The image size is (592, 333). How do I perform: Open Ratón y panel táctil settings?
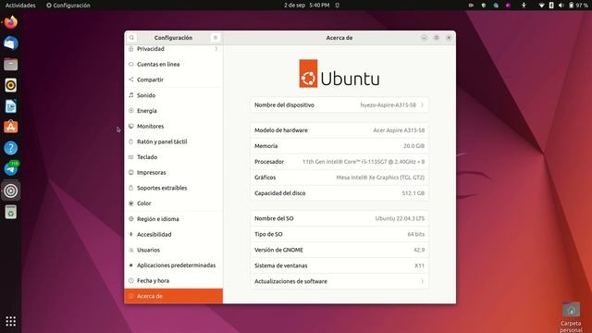(173, 142)
